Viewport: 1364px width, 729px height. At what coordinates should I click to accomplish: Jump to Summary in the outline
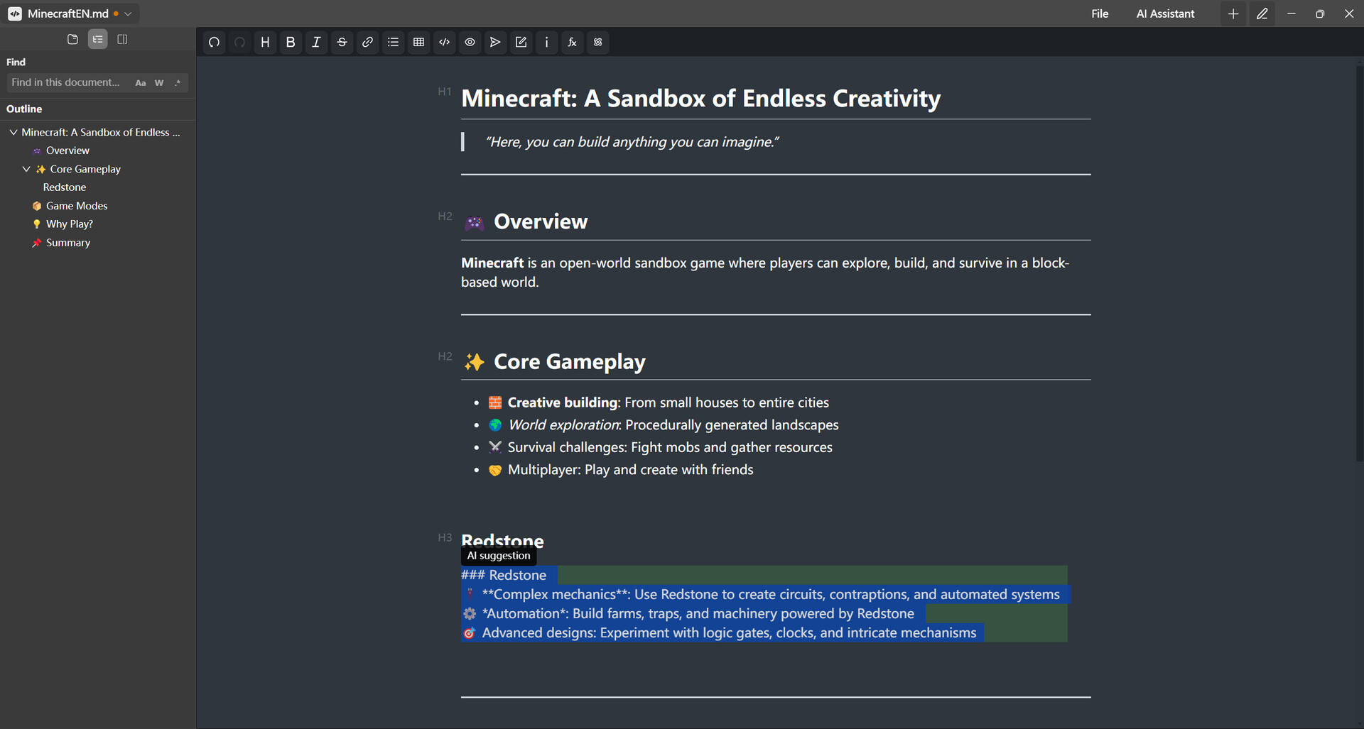[x=68, y=243]
